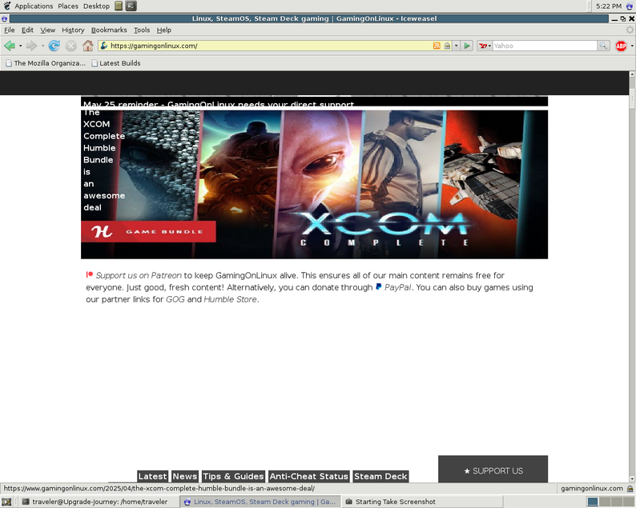This screenshot has width=636, height=508.
Task: Open the Tools menu
Action: coord(142,30)
